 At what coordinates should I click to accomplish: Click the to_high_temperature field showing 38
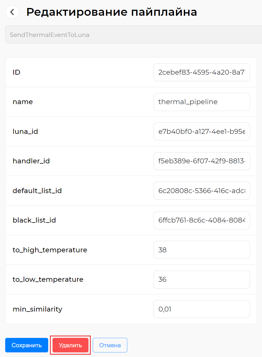click(x=202, y=250)
